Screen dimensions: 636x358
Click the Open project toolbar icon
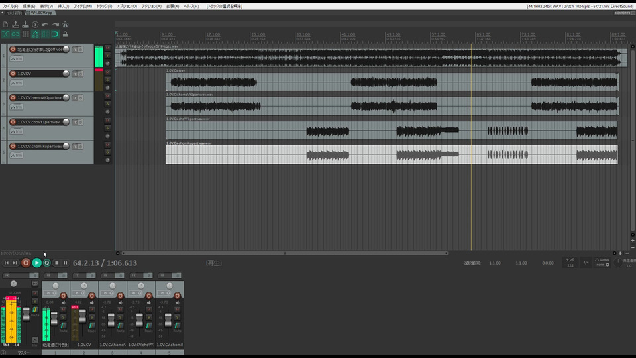[x=15, y=25]
